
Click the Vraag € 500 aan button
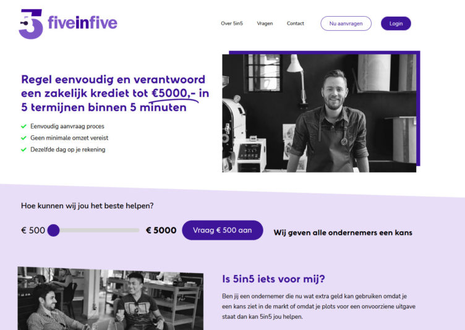[x=223, y=230]
